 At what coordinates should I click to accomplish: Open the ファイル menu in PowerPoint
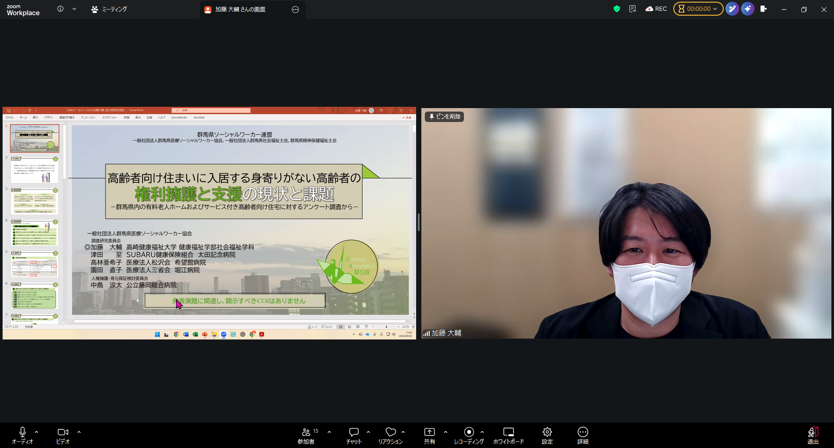10,117
